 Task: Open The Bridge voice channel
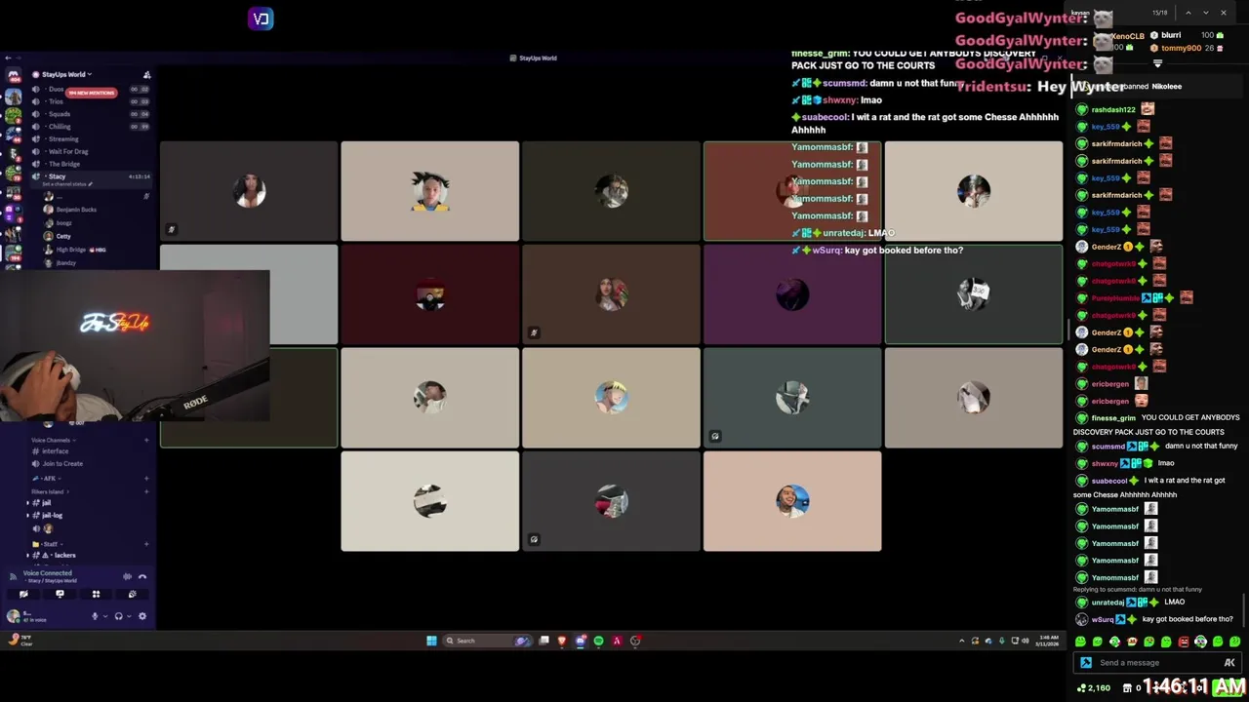click(x=63, y=165)
